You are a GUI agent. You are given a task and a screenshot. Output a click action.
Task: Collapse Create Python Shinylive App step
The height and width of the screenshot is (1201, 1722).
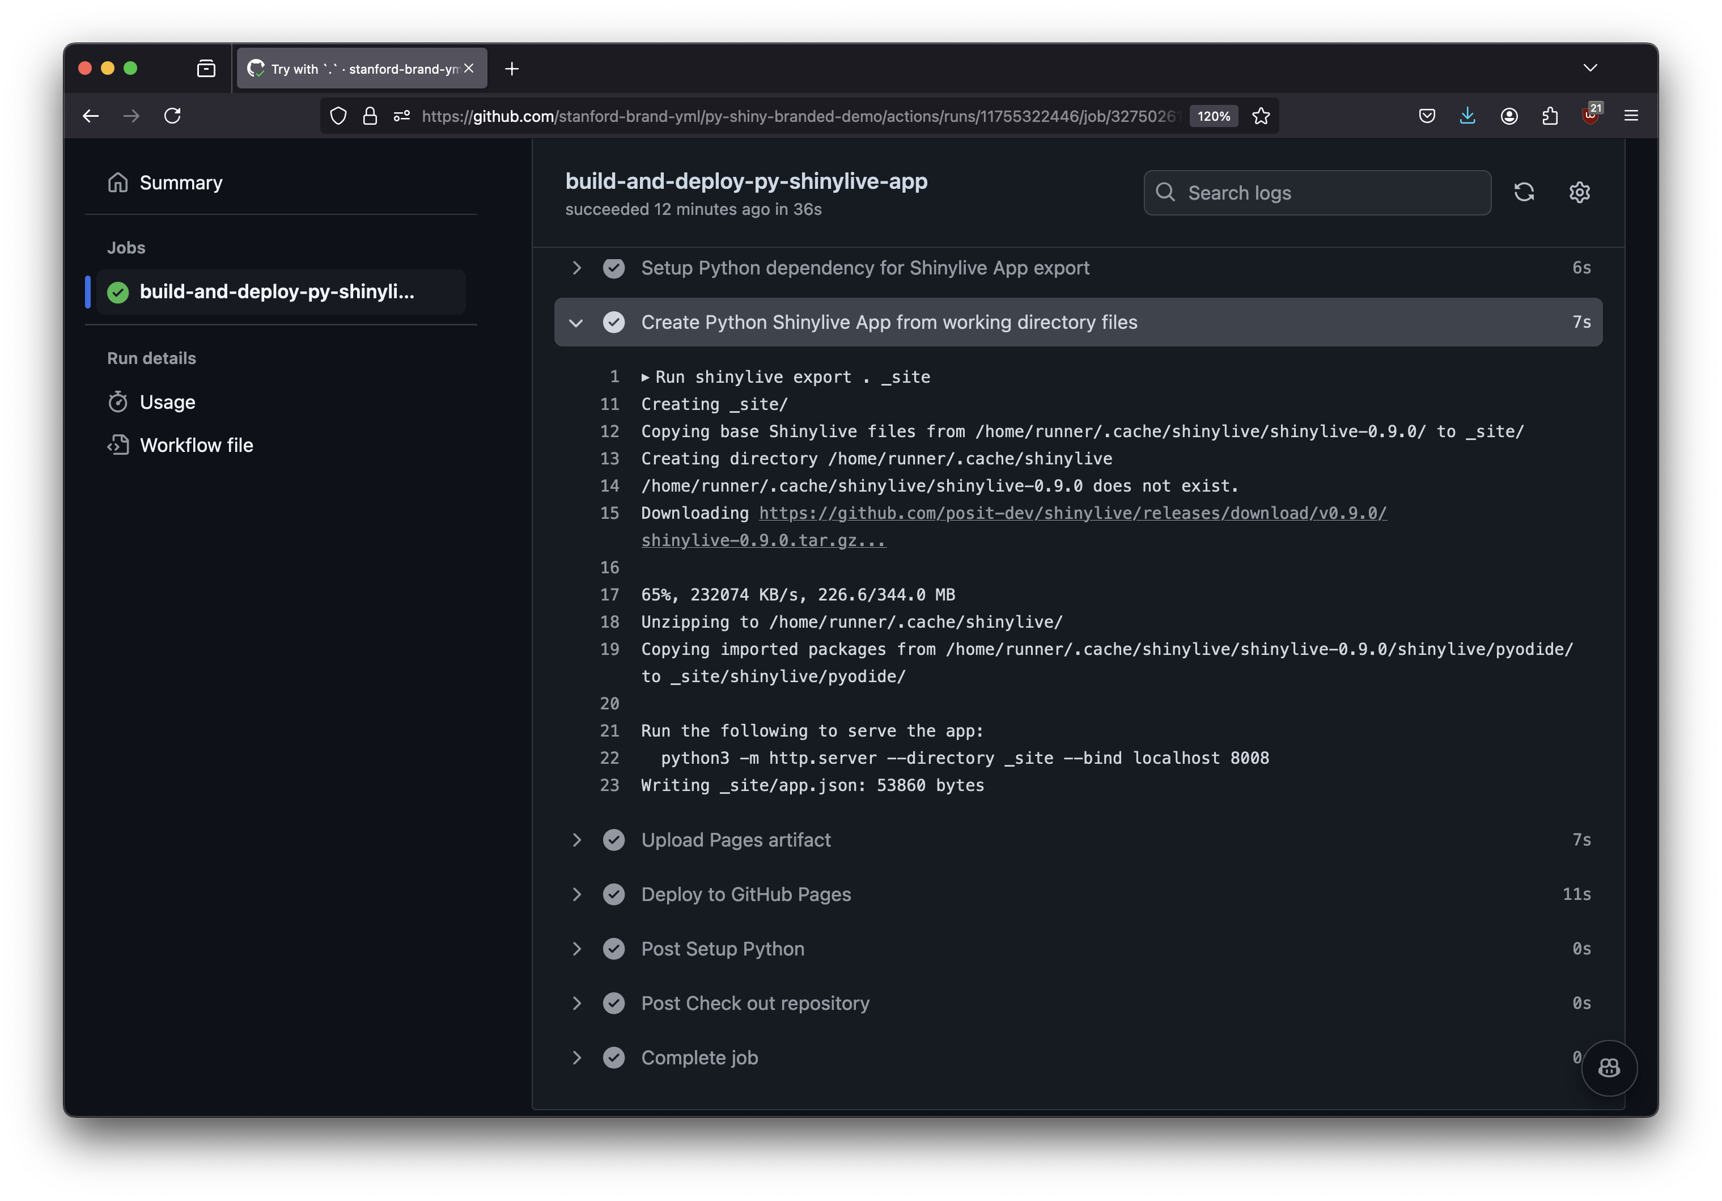tap(576, 323)
